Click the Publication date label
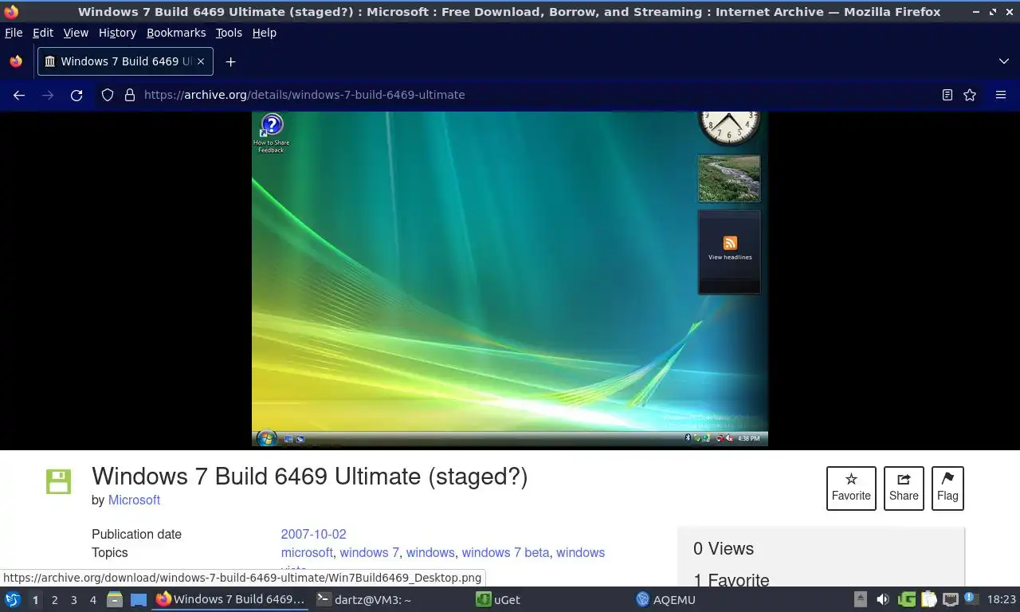The image size is (1020, 612). coord(136,534)
